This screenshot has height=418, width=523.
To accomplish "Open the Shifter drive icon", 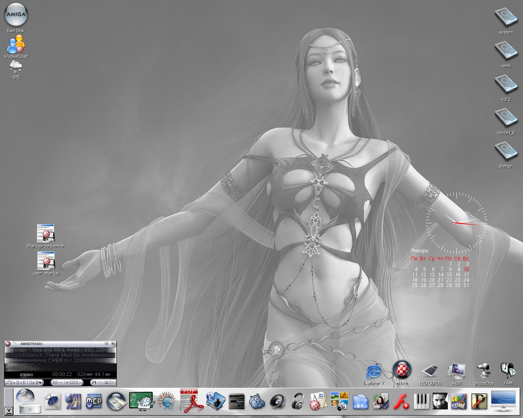I will tap(505, 152).
